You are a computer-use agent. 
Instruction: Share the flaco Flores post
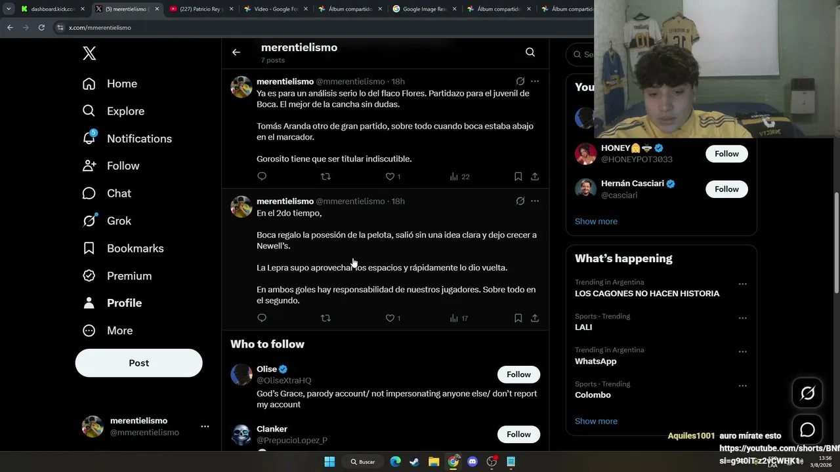(x=535, y=176)
